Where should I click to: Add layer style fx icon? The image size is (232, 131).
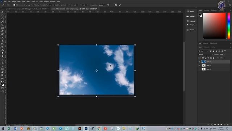(212, 124)
